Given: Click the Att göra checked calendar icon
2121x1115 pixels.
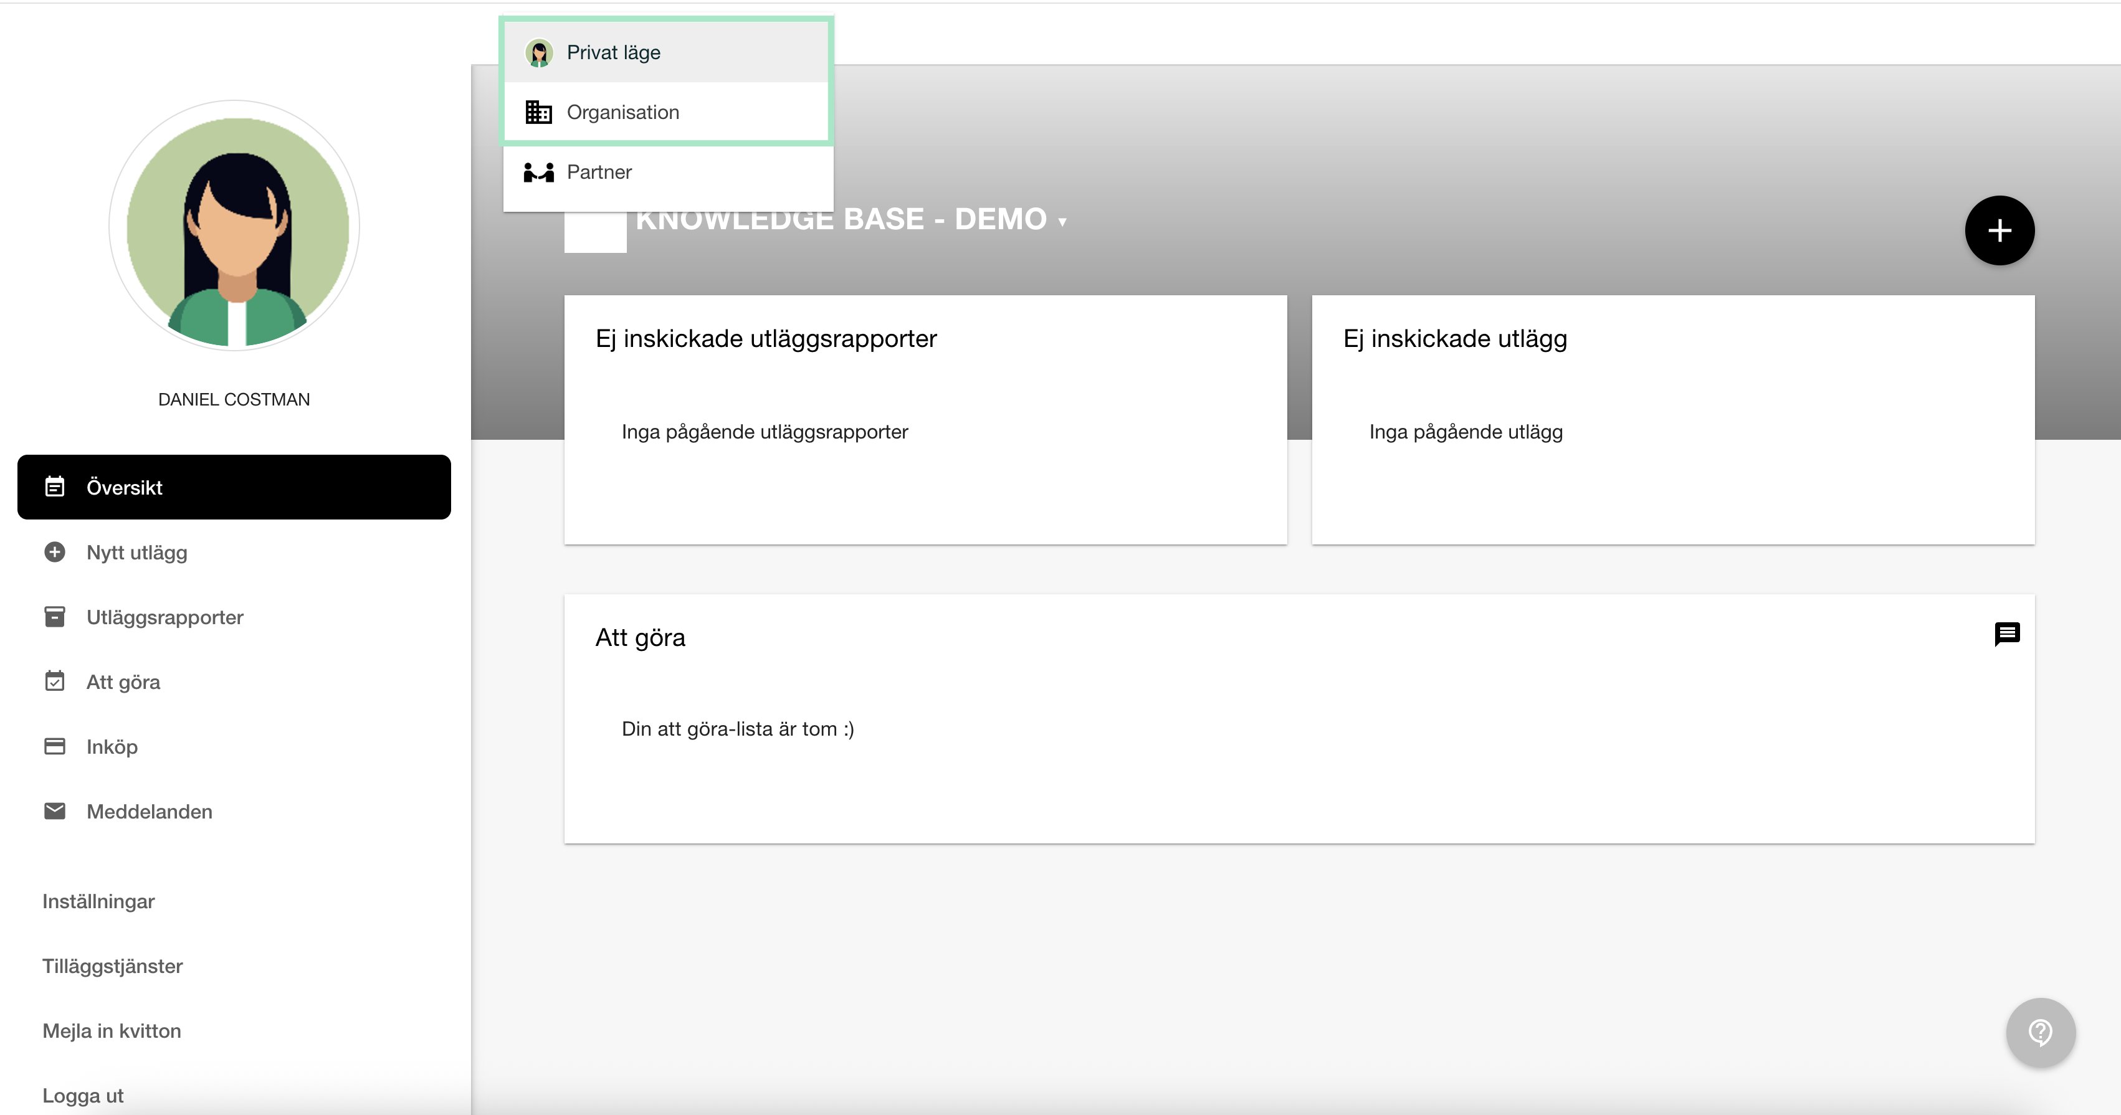Looking at the screenshot, I should tap(54, 681).
